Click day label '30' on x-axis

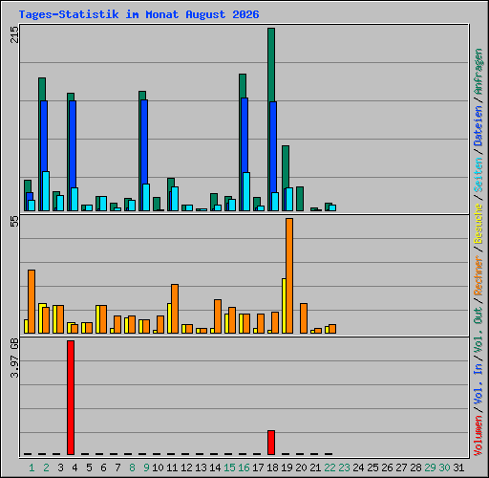click(444, 467)
